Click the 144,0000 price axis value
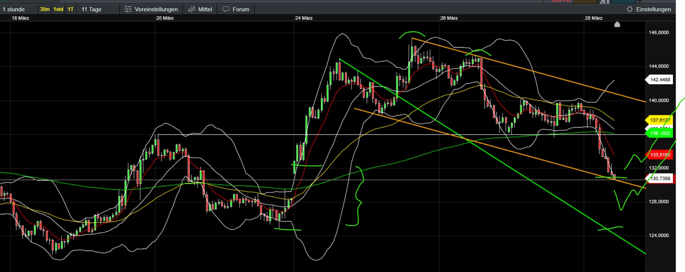 click(x=659, y=66)
